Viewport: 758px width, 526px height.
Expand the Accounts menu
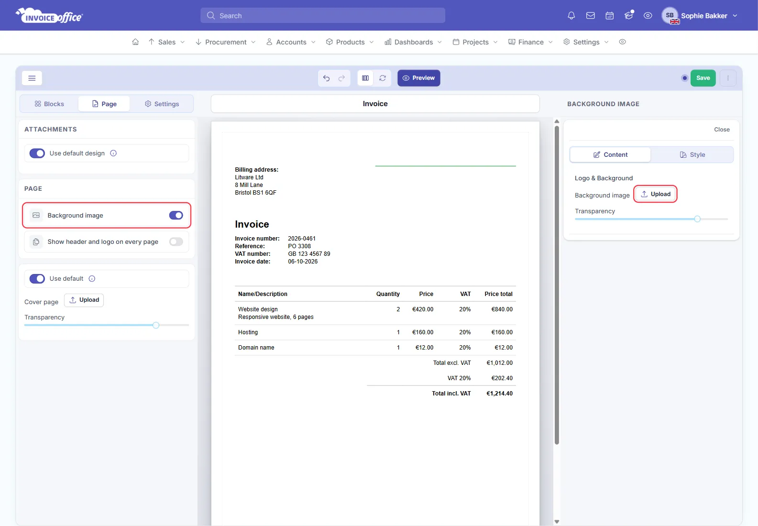(x=291, y=42)
